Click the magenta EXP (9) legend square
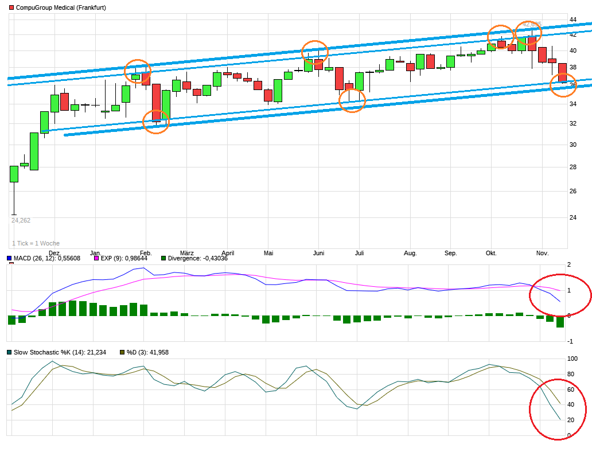 point(96,259)
